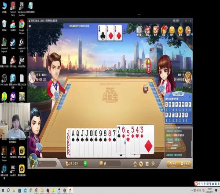
Task: Open Logitech G HUB desktop icon
Action: [x=22, y=45]
